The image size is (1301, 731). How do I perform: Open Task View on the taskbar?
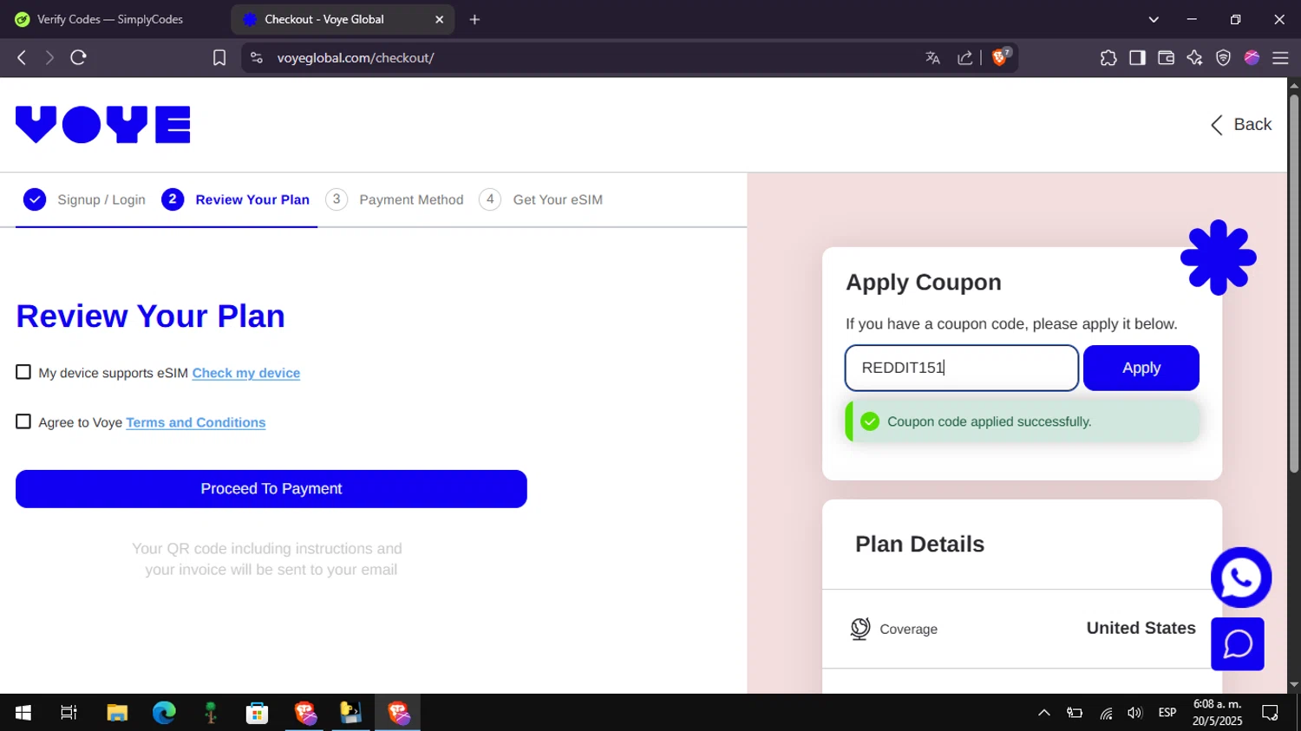[x=69, y=713]
